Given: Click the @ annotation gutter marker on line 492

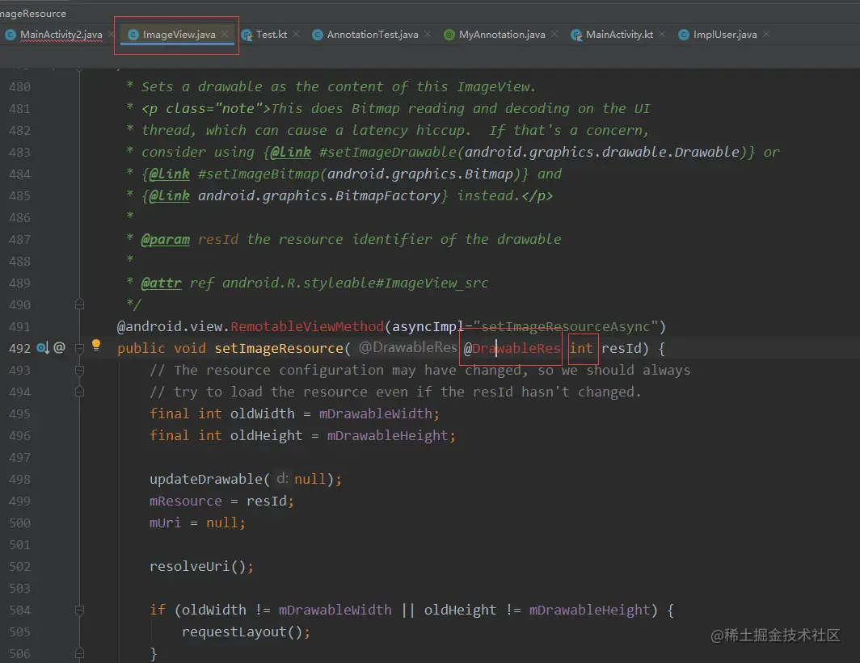Looking at the screenshot, I should (59, 347).
